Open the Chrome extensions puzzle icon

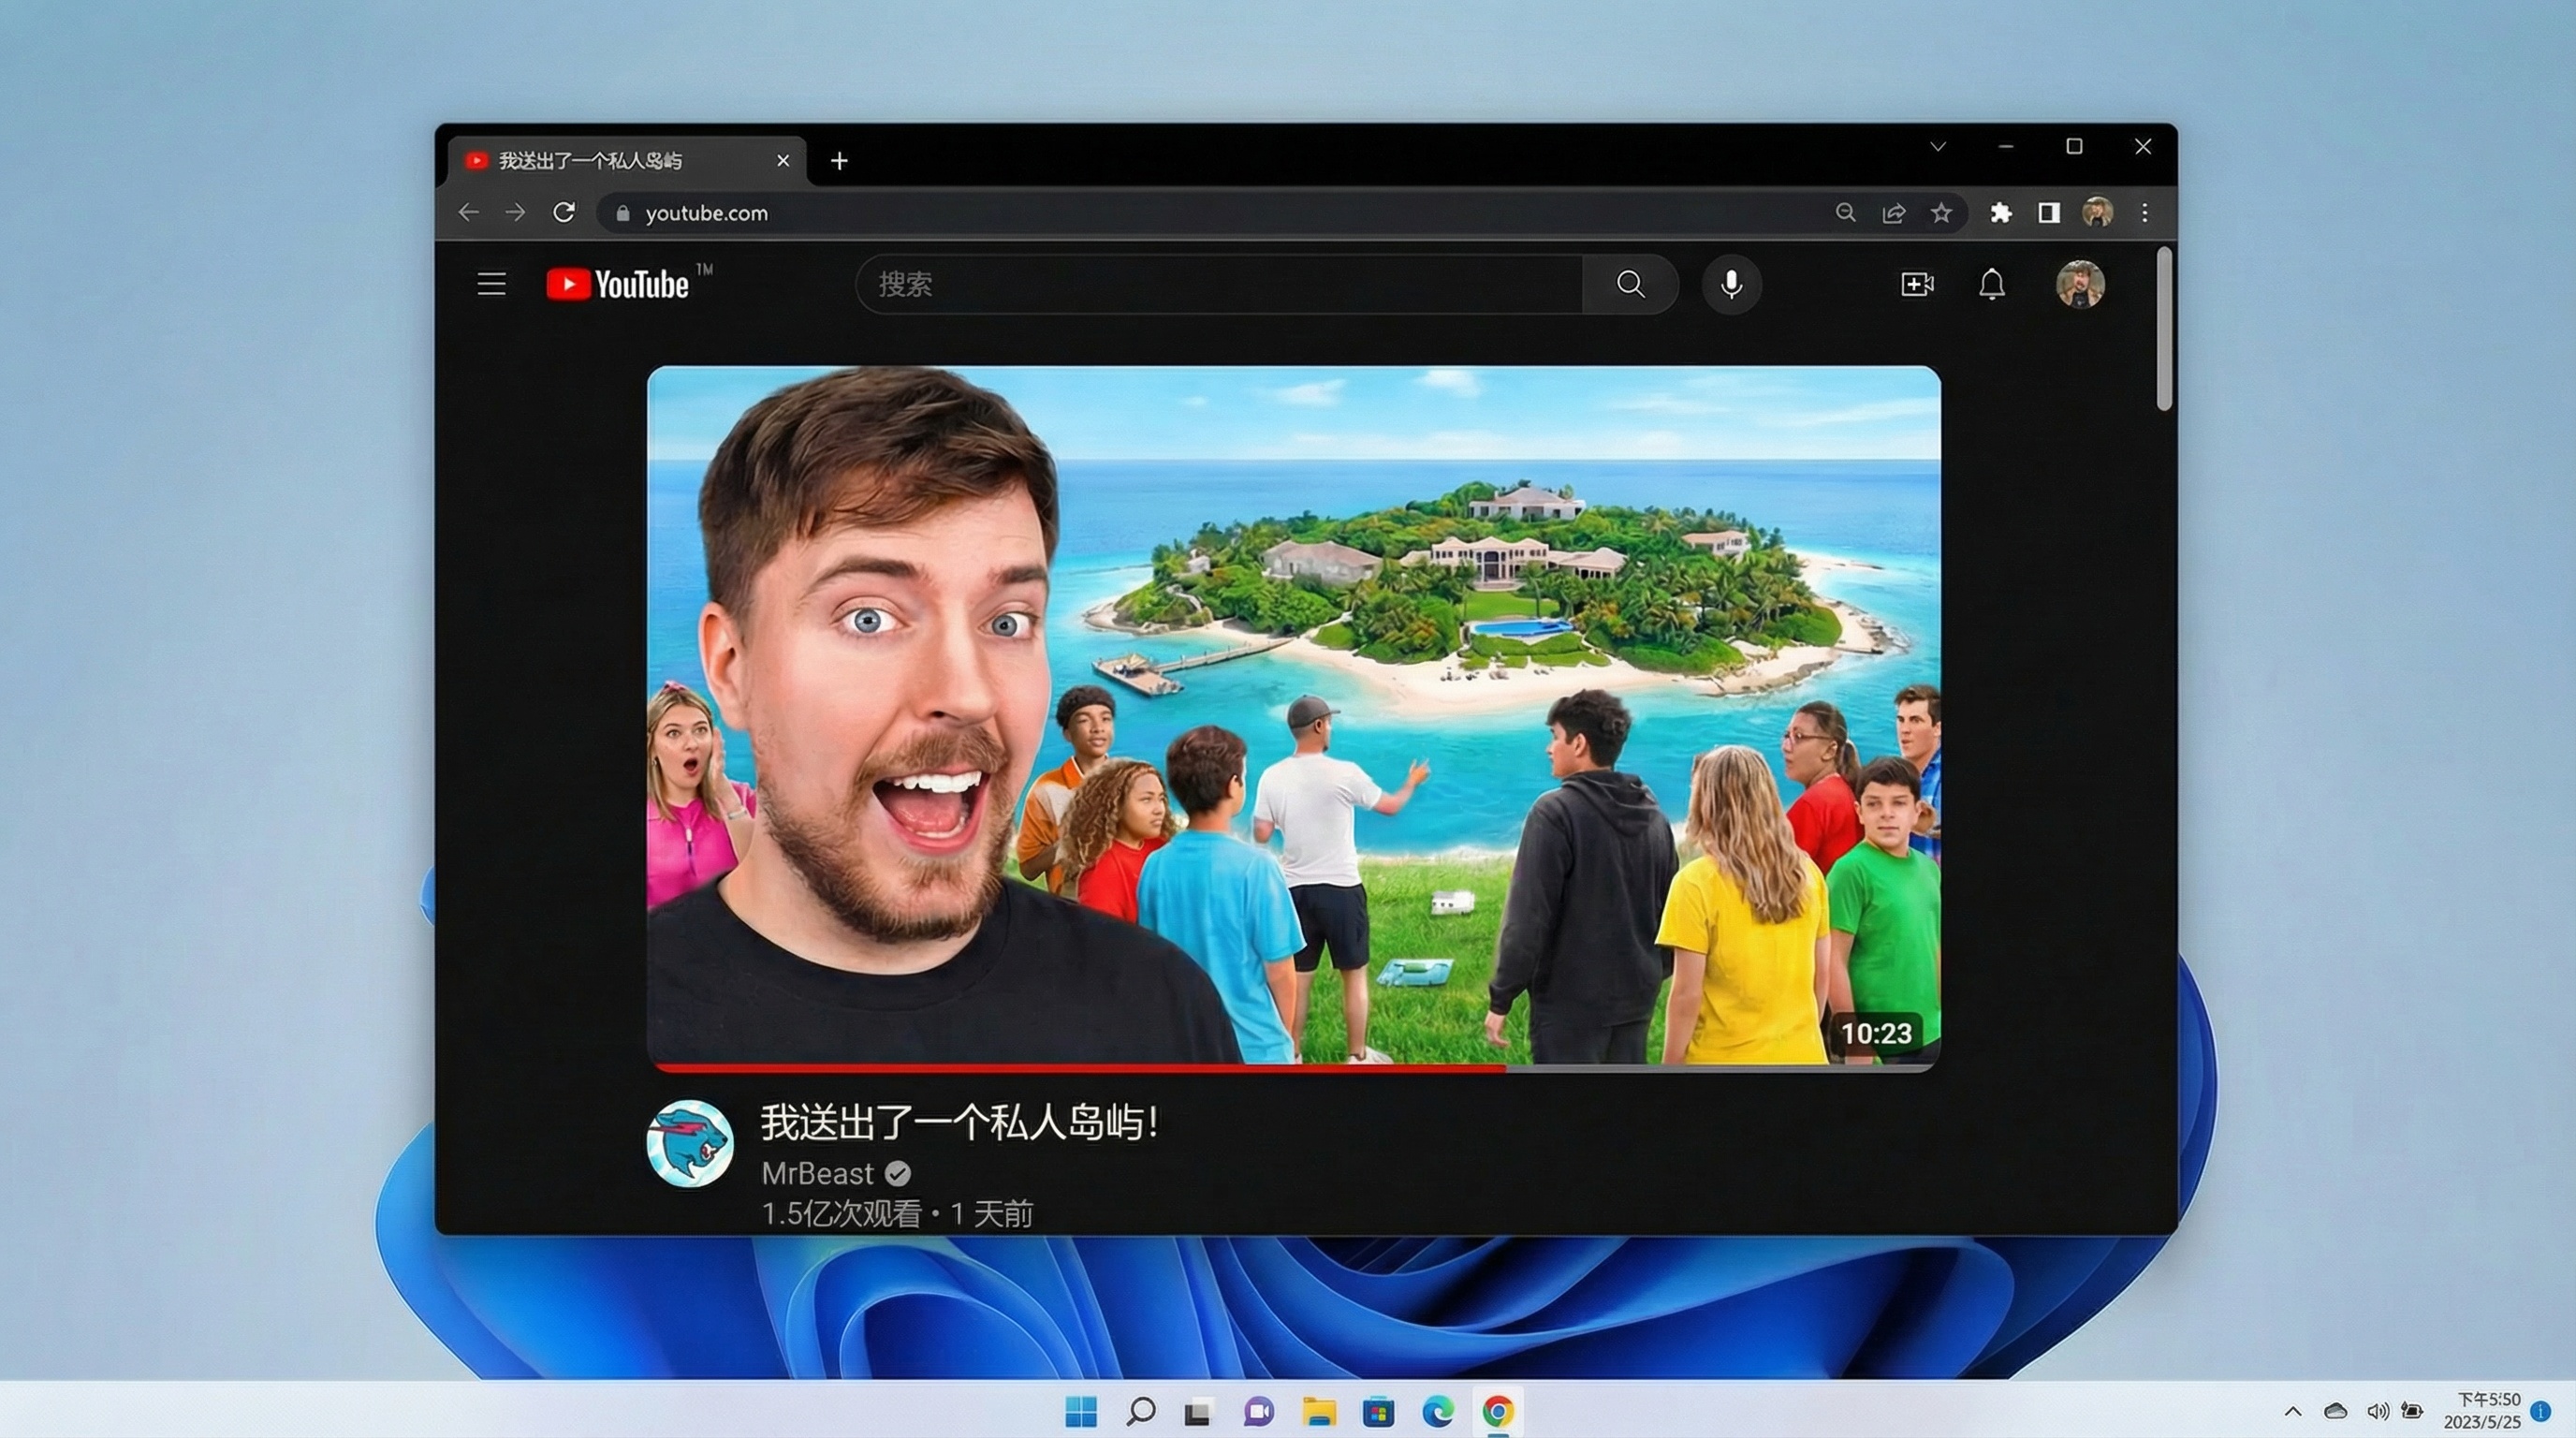2000,213
